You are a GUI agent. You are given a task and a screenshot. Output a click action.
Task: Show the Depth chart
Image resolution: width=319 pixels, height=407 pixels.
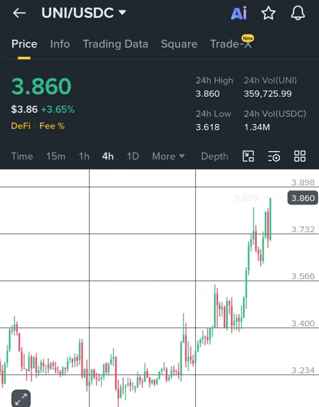[x=214, y=156]
